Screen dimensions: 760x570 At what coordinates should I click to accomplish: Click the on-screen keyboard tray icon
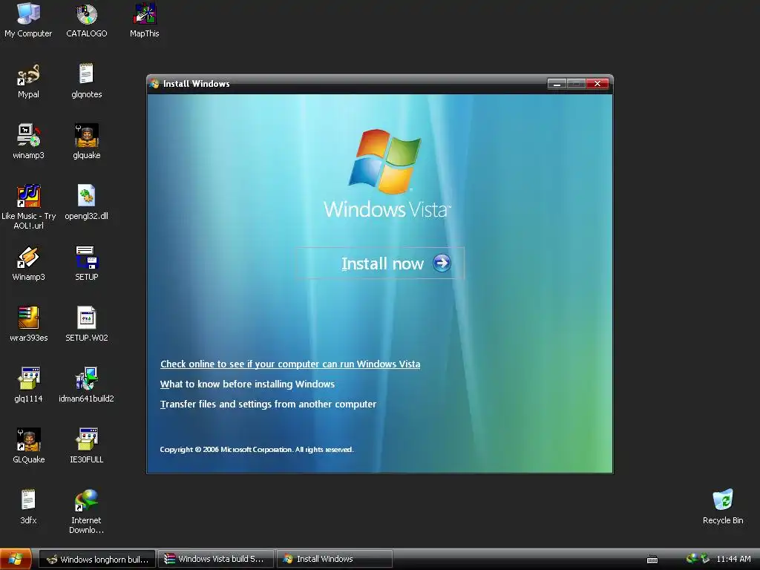pyautogui.click(x=652, y=560)
